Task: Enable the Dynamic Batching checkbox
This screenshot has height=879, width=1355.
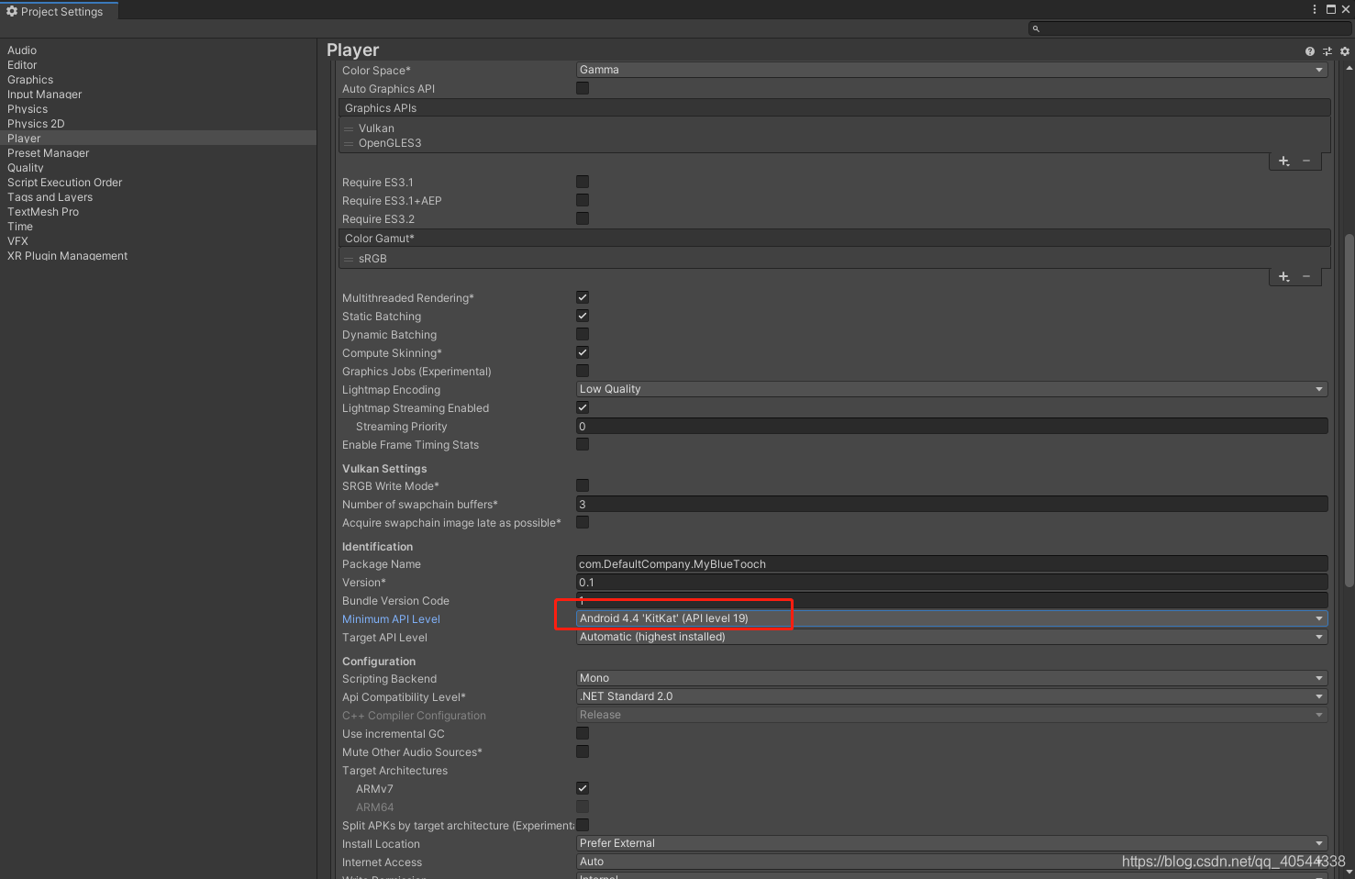Action: [x=583, y=334]
